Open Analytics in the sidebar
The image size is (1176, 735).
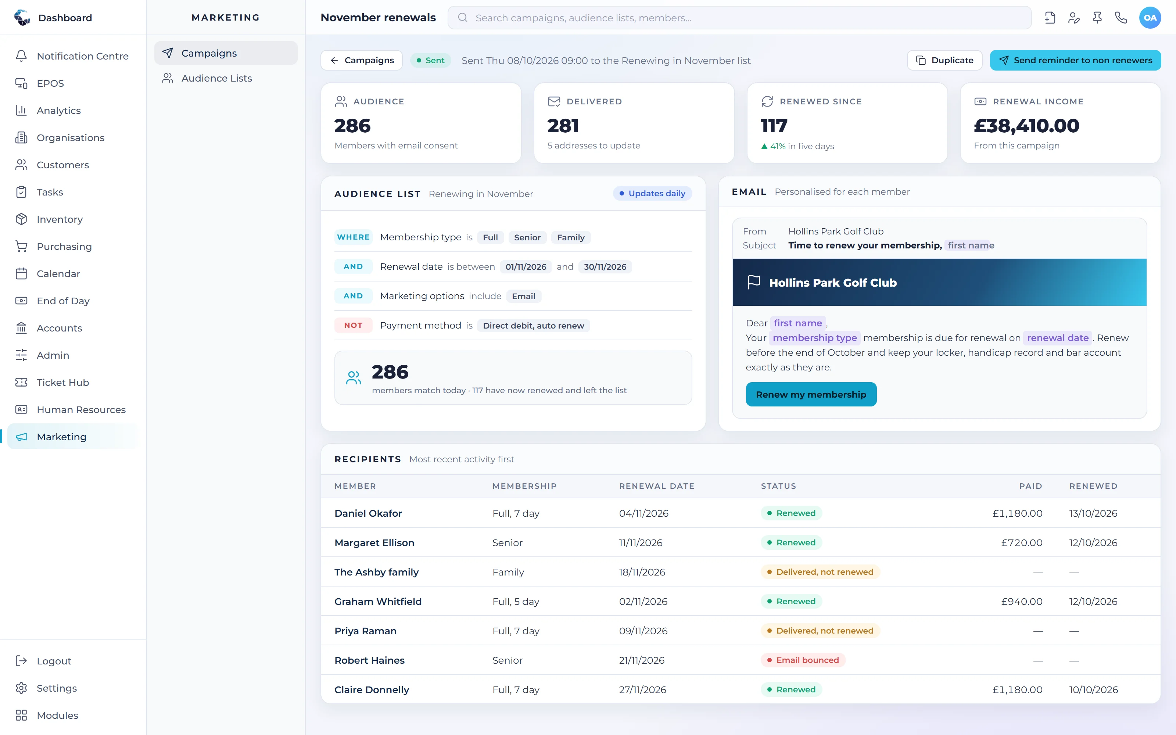coord(73,110)
